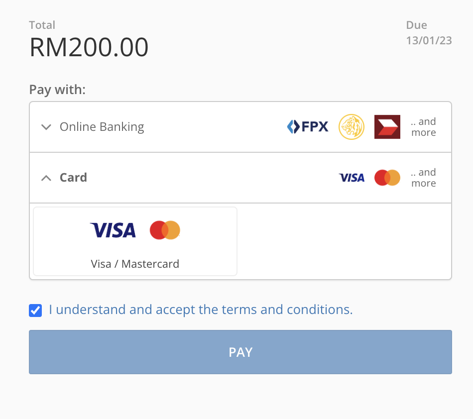Image resolution: width=473 pixels, height=419 pixels.
Task: Click the large Visa logo in the tile
Action: 113,230
